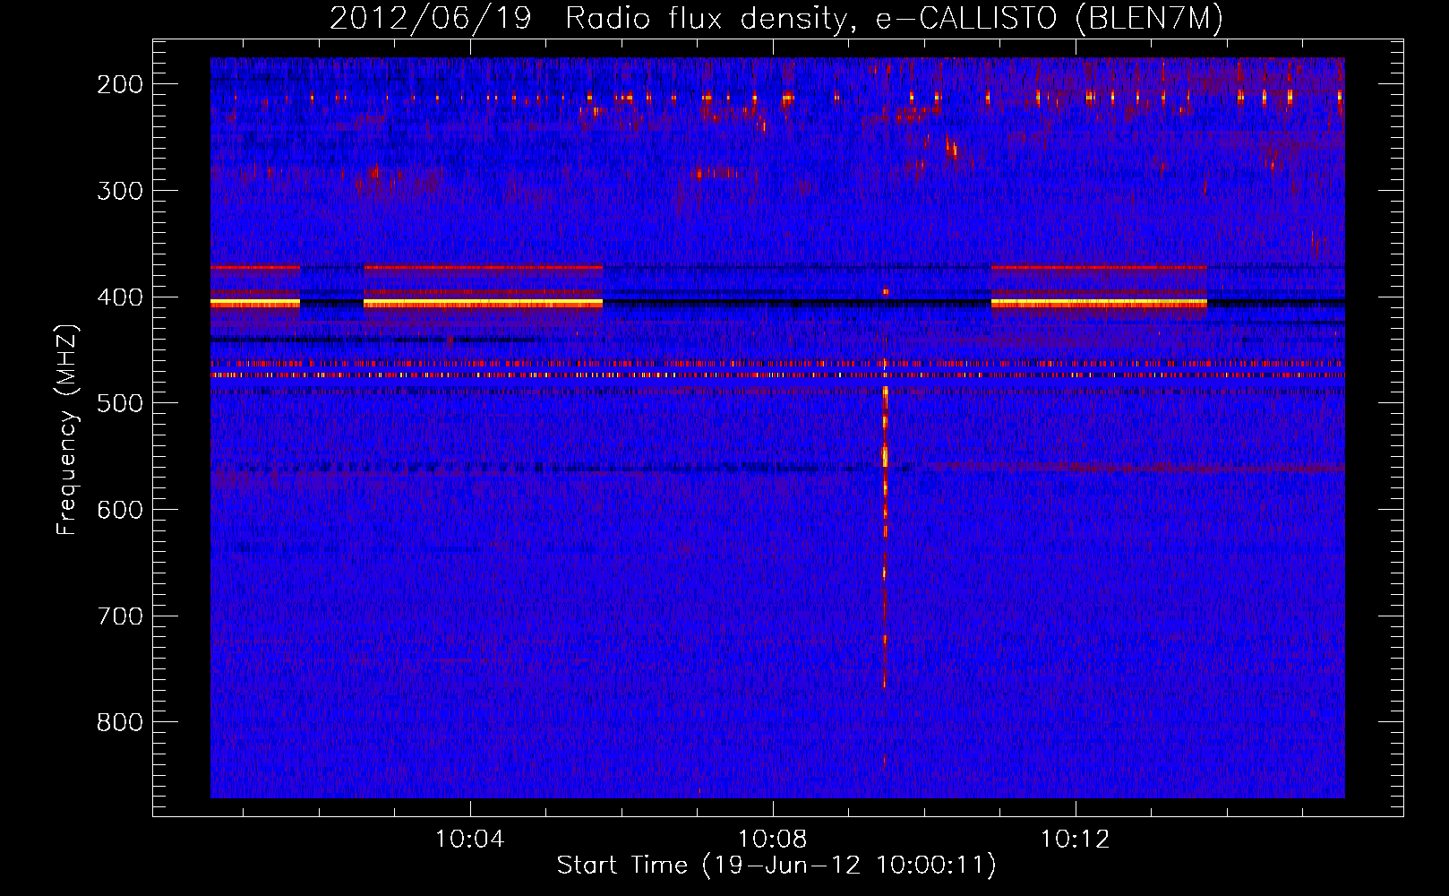The width and height of the screenshot is (1449, 896).
Task: Click the plot title 'Radio flux density, e-CALLISTO (BLEN7M)'
Action: tap(894, 18)
